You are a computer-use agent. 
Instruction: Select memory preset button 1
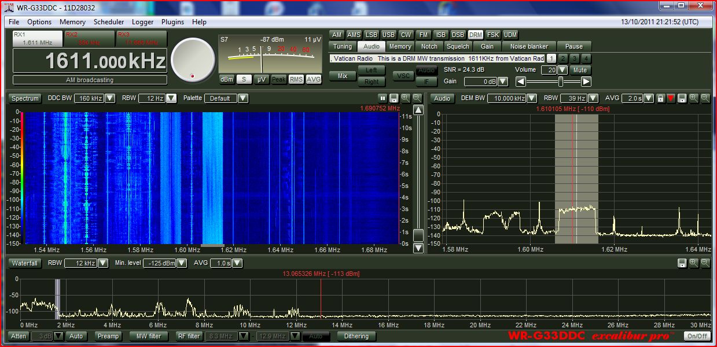(x=551, y=58)
